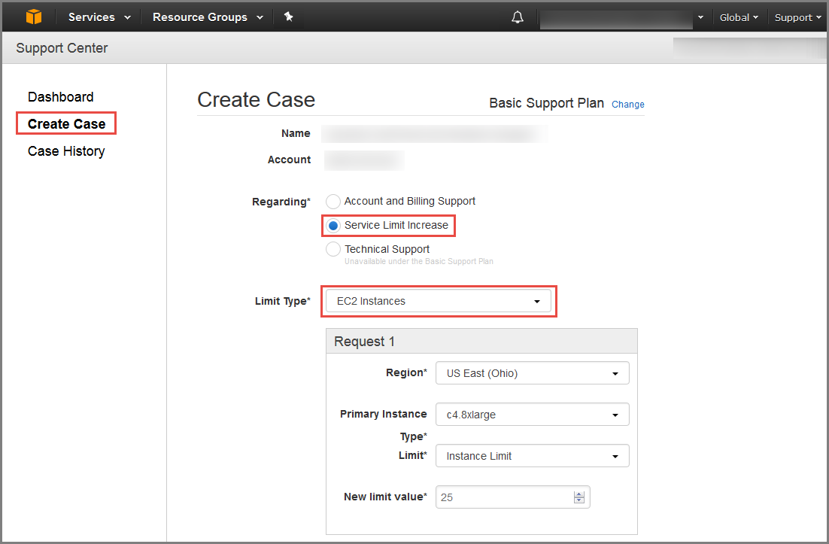Viewport: 829px width, 544px height.
Task: Select Technical Support radio button
Action: 333,249
